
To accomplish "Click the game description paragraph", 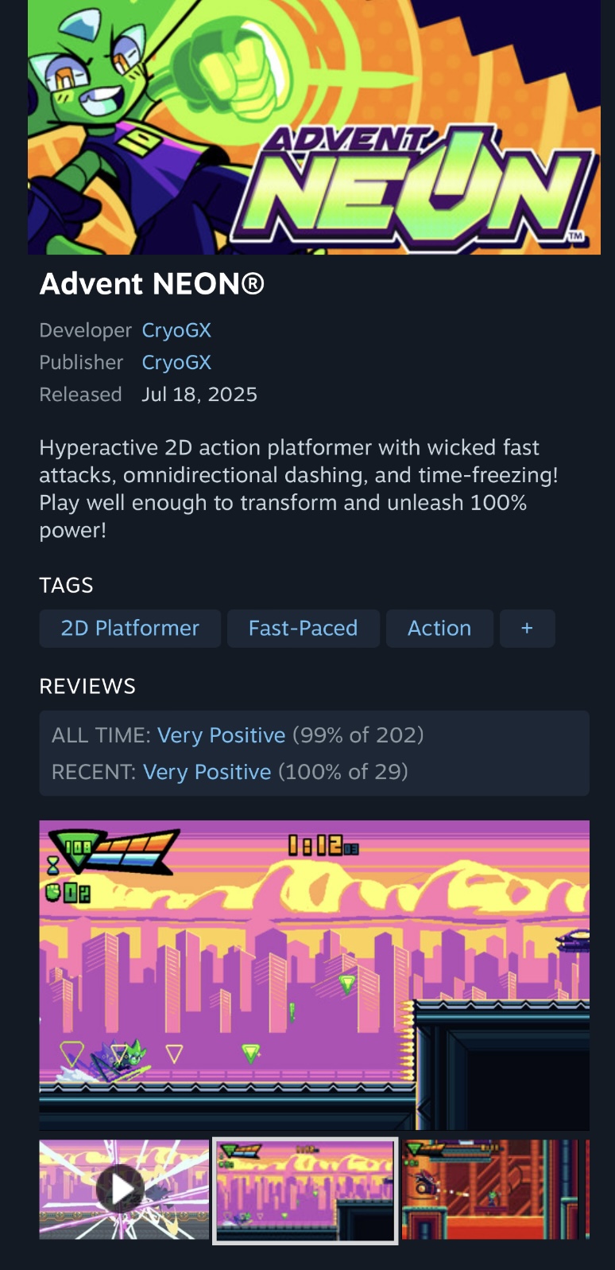I will click(299, 489).
